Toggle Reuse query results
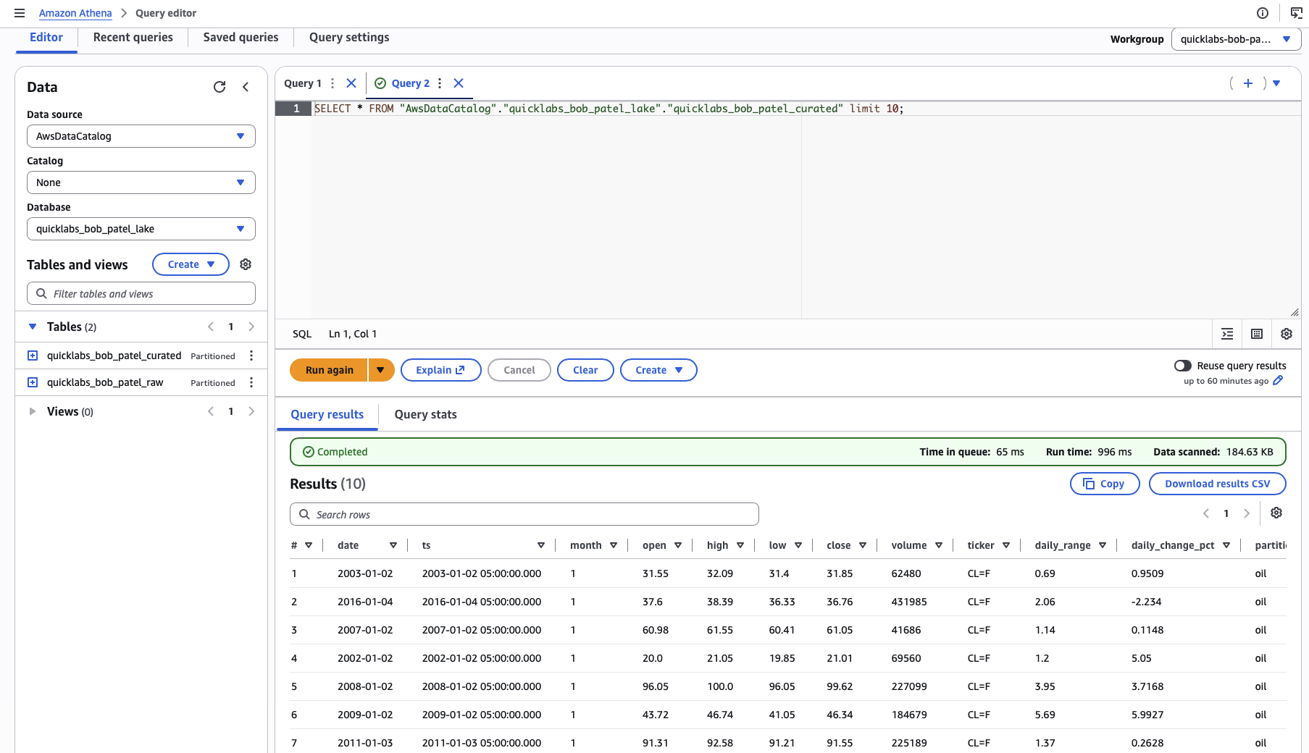The height and width of the screenshot is (753, 1309). (1183, 366)
